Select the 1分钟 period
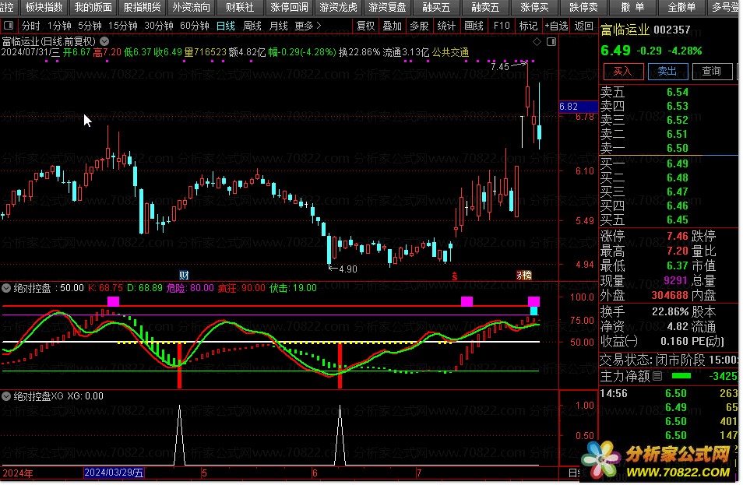Image resolution: width=743 pixels, height=485 pixels. pyautogui.click(x=59, y=26)
